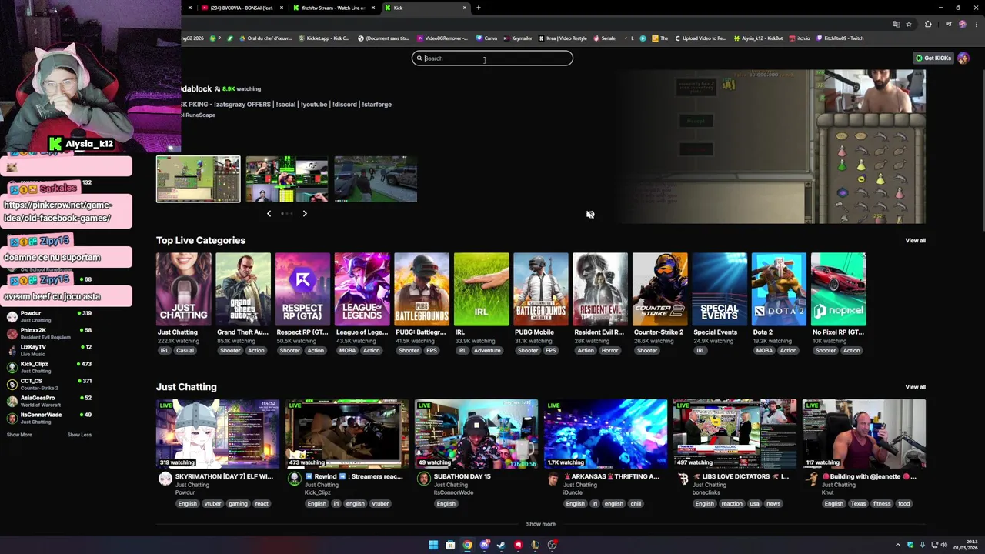This screenshot has height=554, width=985.
Task: Open the PUBG: Battlegrounds category card
Action: coord(422,289)
